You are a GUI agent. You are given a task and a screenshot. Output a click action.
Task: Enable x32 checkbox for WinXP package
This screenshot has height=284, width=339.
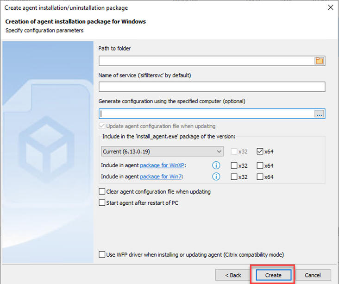[234, 165]
